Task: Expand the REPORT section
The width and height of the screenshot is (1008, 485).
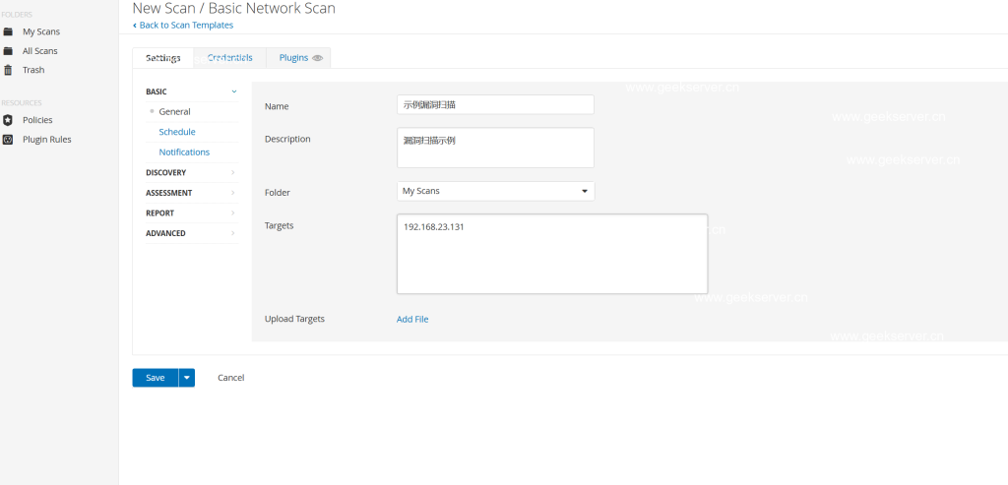Action: 233,212
